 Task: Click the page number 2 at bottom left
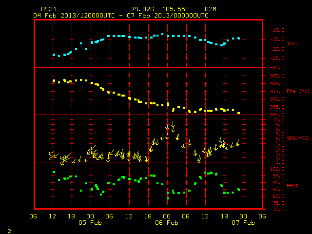point(9,231)
